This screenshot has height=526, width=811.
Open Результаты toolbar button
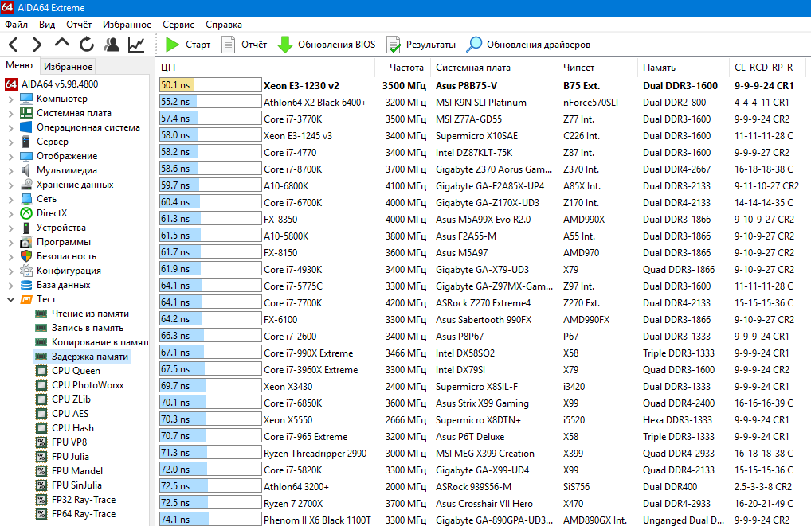[x=421, y=45]
